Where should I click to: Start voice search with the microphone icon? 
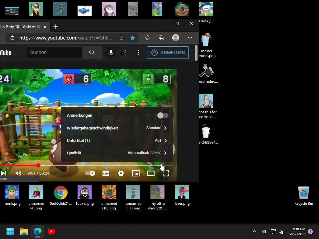tap(111, 52)
